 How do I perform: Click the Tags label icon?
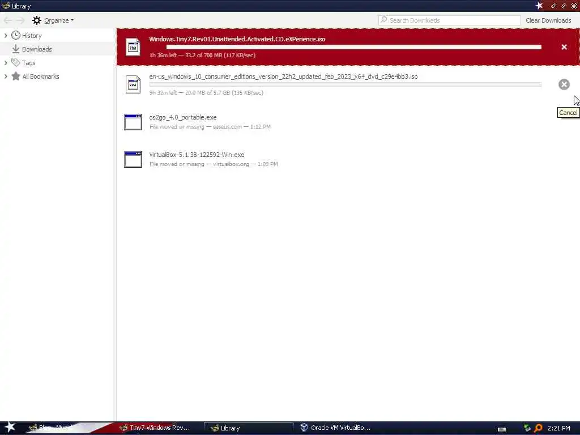pyautogui.click(x=15, y=62)
